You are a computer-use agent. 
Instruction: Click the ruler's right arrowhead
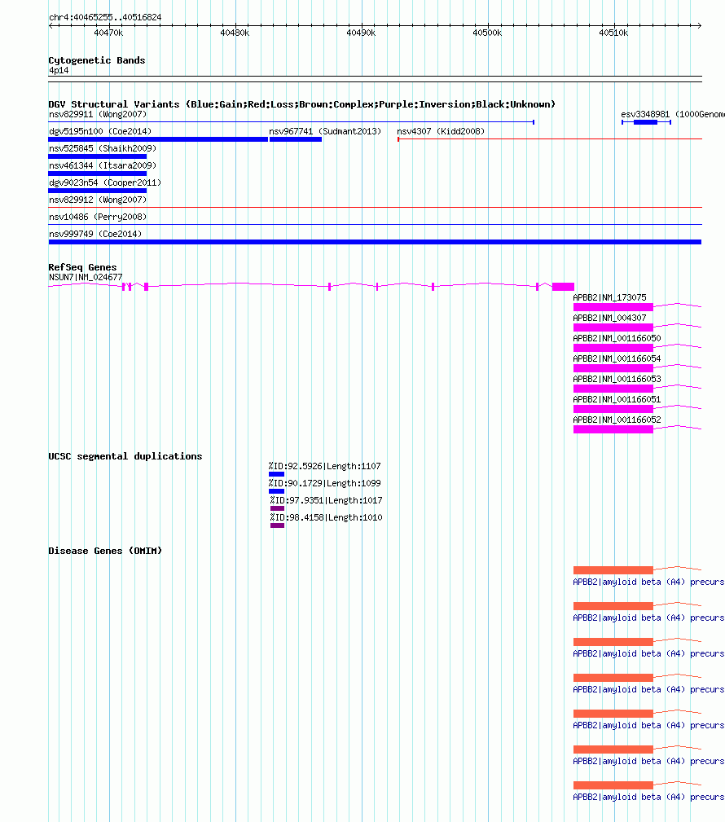(699, 25)
